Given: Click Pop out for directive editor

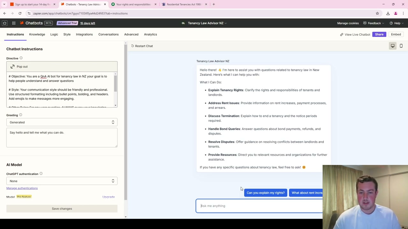Looking at the screenshot, I should 62,66.
